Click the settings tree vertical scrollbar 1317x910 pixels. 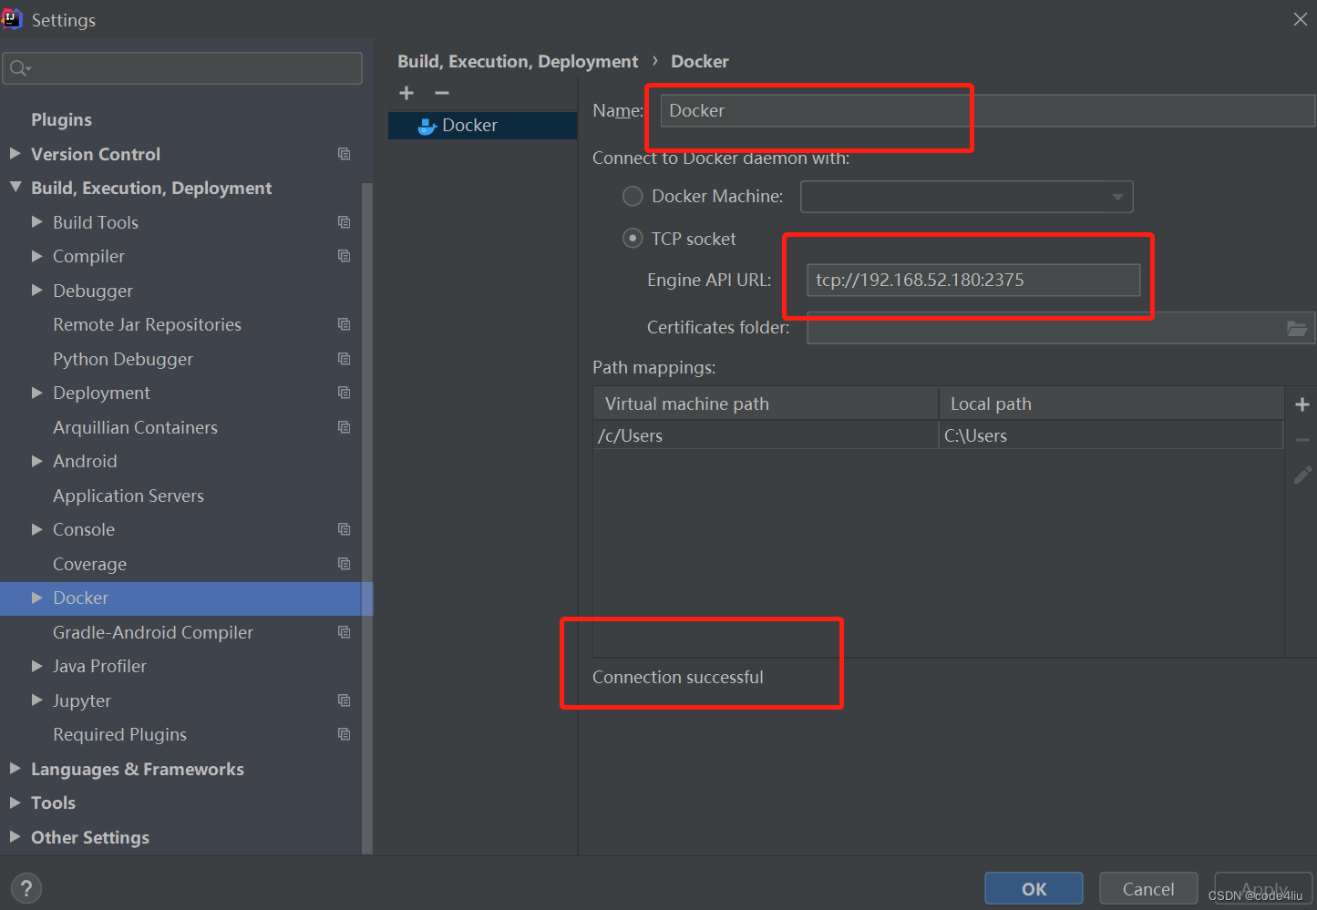[x=367, y=517]
